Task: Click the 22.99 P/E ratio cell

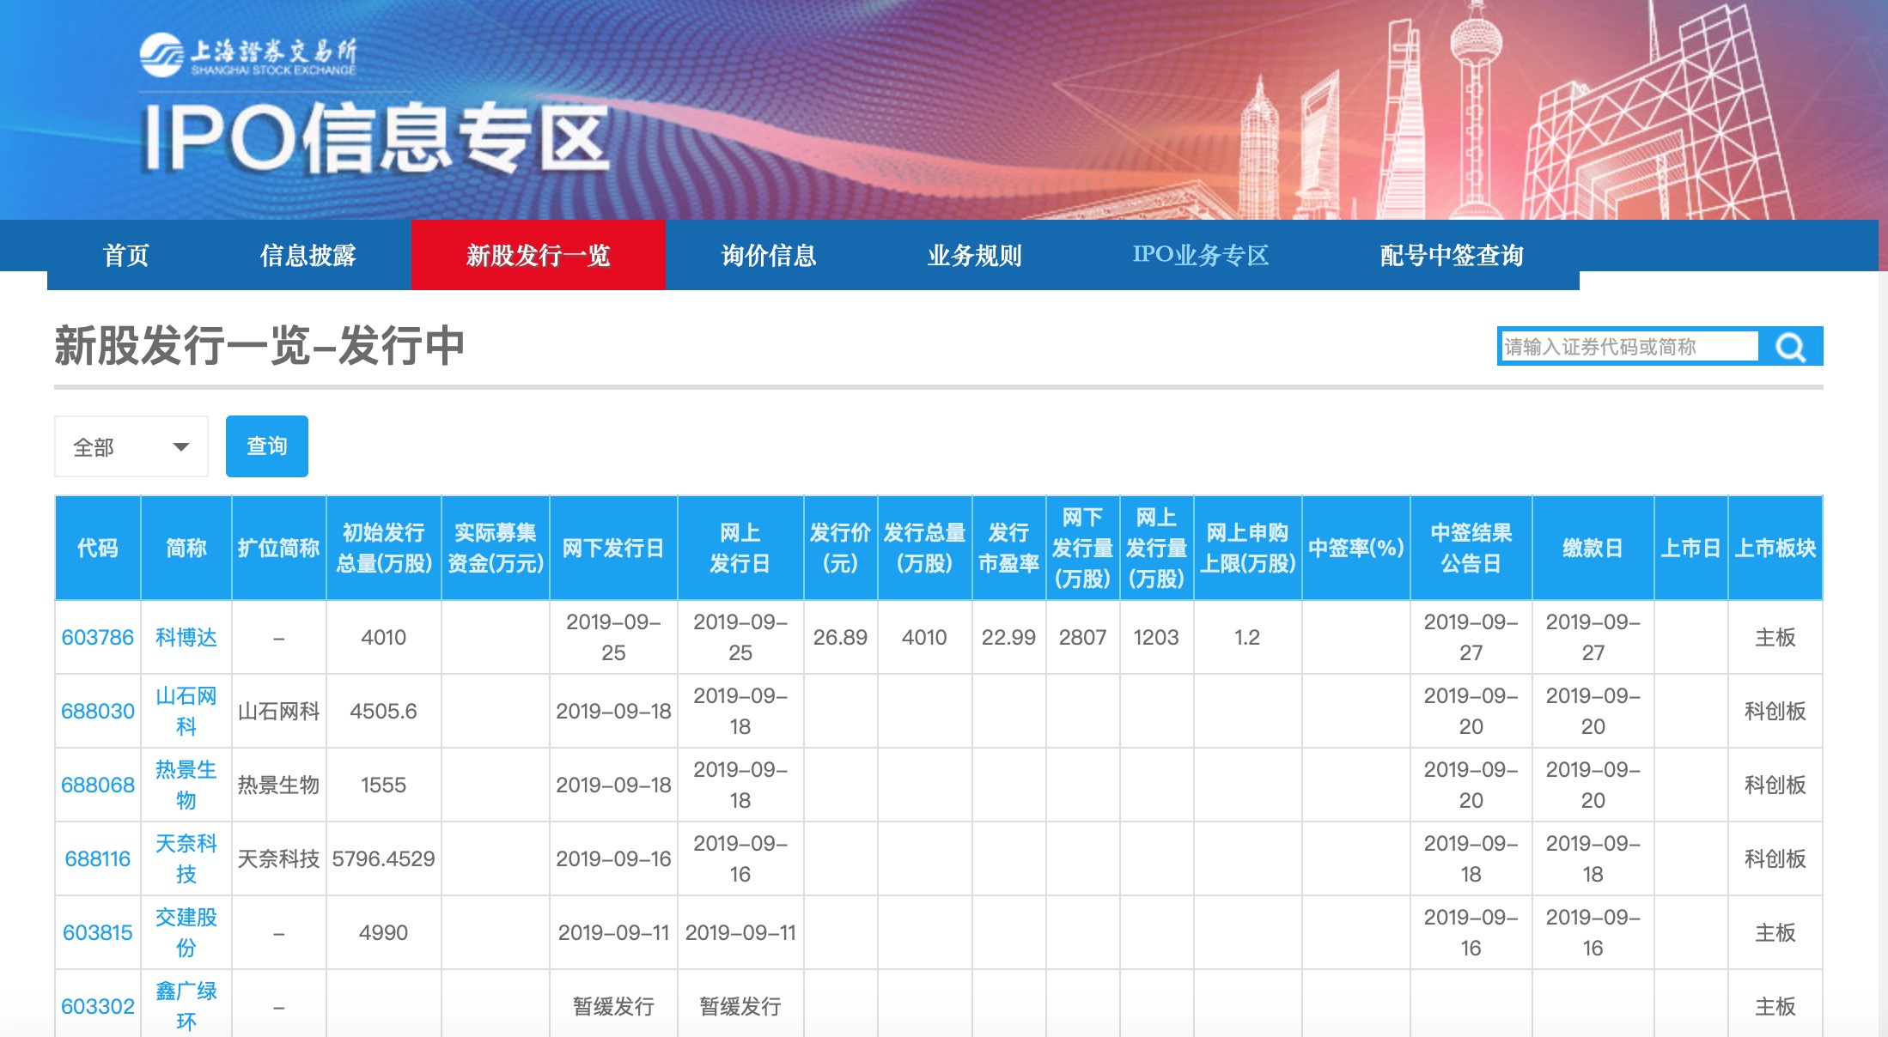Action: coord(1008,637)
